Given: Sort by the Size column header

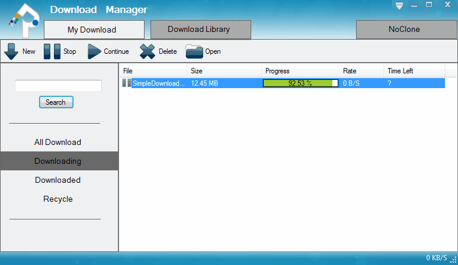Looking at the screenshot, I should coord(225,71).
